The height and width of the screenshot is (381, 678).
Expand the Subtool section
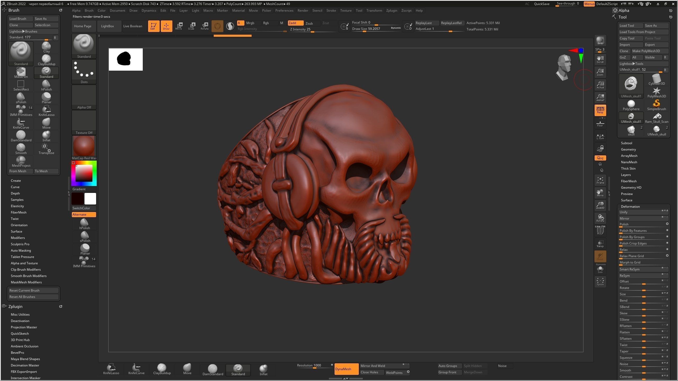[626, 143]
